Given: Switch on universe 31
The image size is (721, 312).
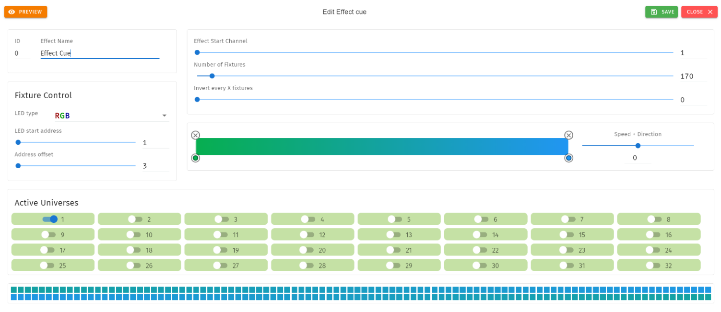Looking at the screenshot, I should pos(567,266).
